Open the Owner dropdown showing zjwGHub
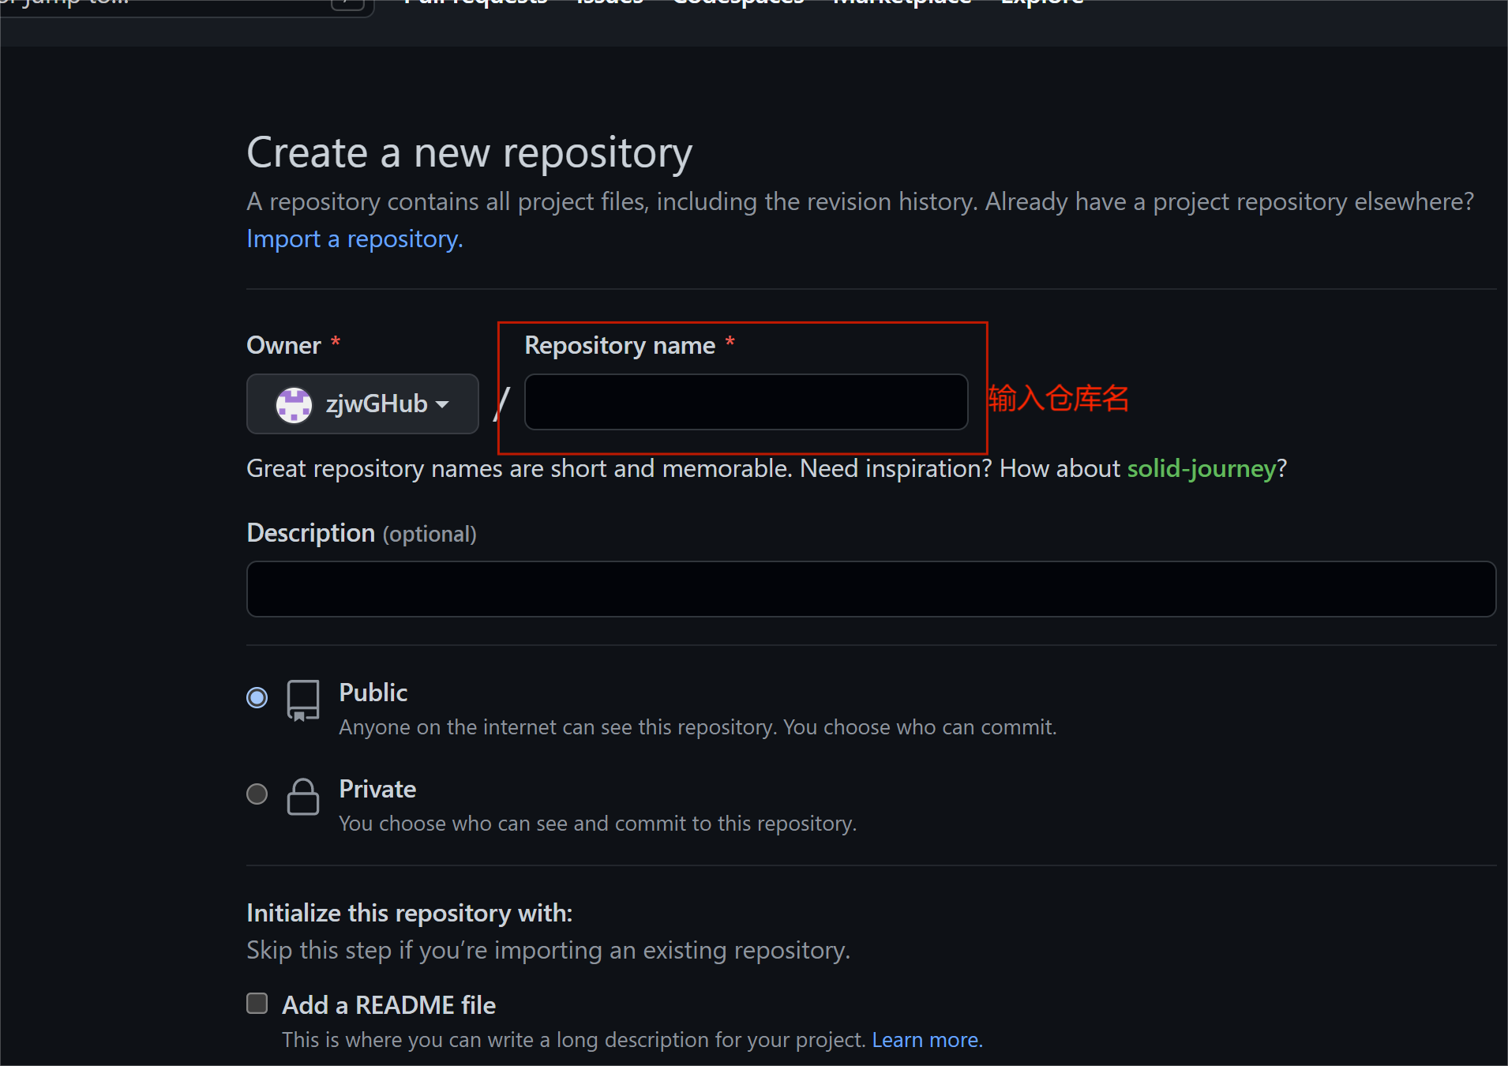 (362, 404)
